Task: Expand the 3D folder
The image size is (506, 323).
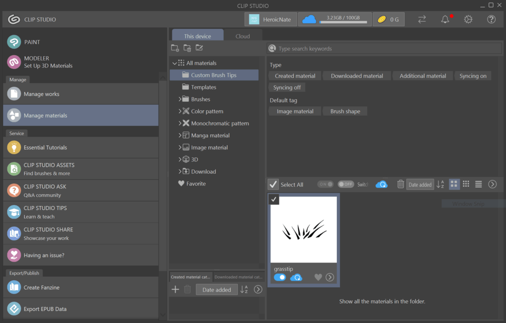Action: coord(180,159)
